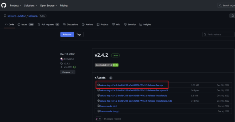
Task: Open the v2.4.2 tag link
Action: tap(67, 64)
